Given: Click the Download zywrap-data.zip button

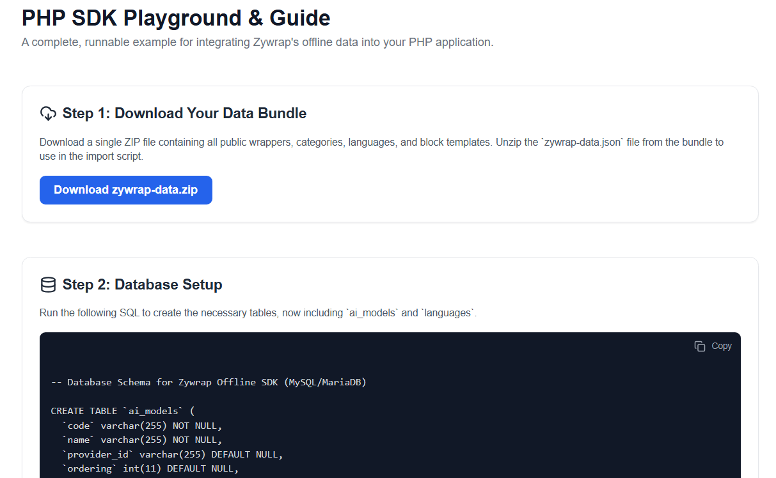Looking at the screenshot, I should coord(126,190).
